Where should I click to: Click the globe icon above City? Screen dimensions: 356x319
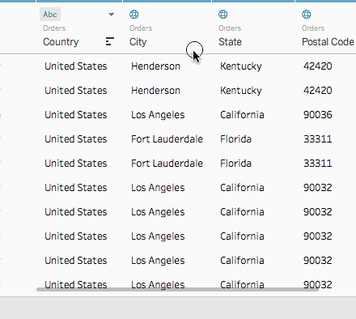tap(134, 15)
